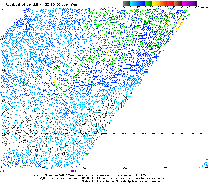
Task: Click the "NOAA/NESDIS/Center for Satellite Applications and Research" credit
Action: click(122, 181)
